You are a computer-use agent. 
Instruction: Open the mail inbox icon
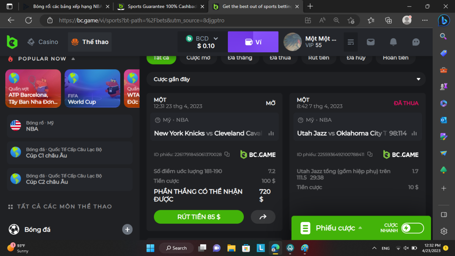click(x=370, y=42)
